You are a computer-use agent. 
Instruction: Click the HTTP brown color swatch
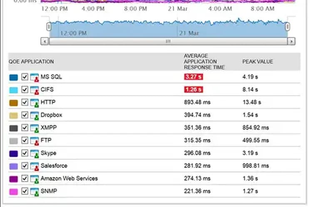[x=13, y=103]
